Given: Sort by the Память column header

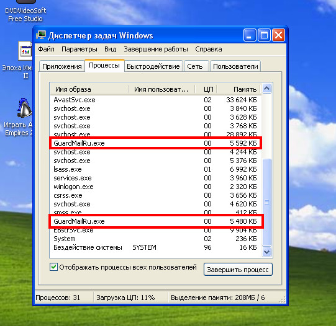Looking at the screenshot, I should click(239, 89).
